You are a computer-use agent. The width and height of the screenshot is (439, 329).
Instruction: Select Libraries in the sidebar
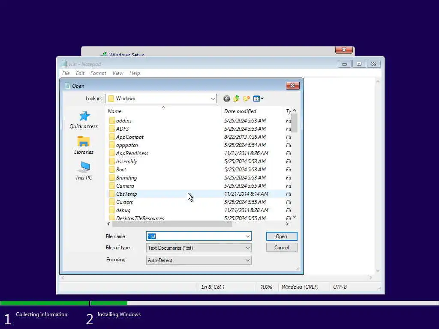tap(84, 145)
